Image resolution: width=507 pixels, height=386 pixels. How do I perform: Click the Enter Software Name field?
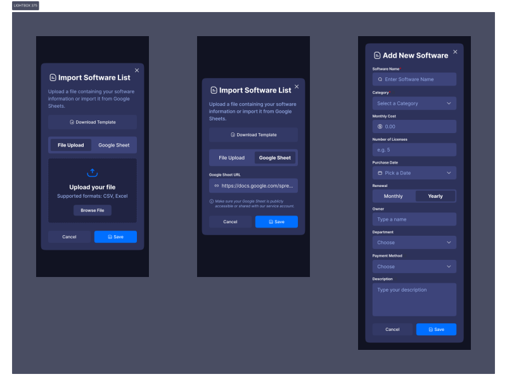414,79
